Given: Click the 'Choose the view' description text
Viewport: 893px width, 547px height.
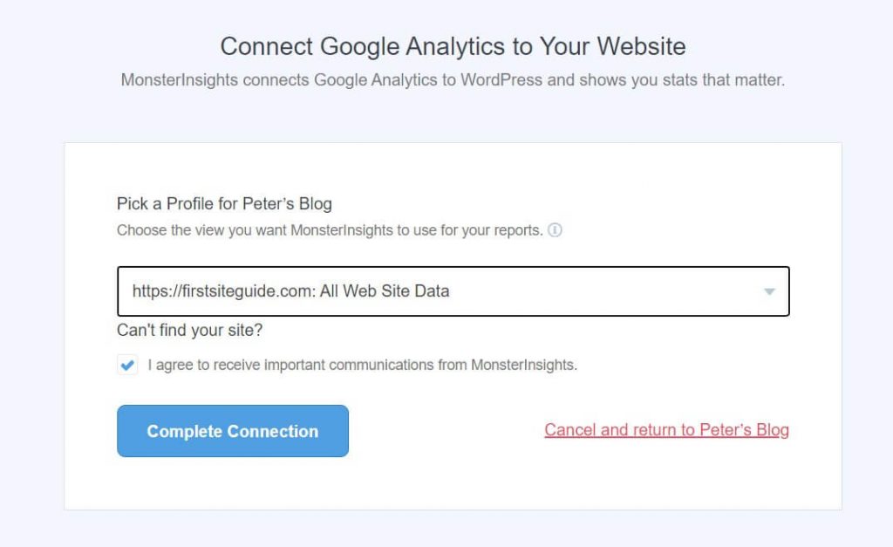Looking at the screenshot, I should (x=330, y=231).
